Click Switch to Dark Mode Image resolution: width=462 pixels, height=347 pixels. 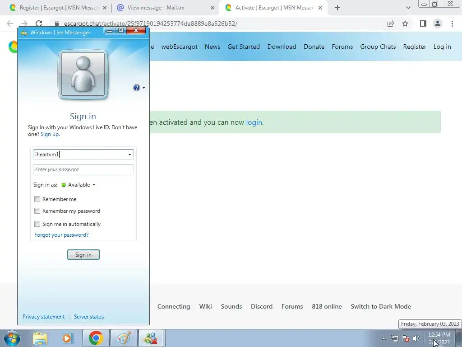381,306
